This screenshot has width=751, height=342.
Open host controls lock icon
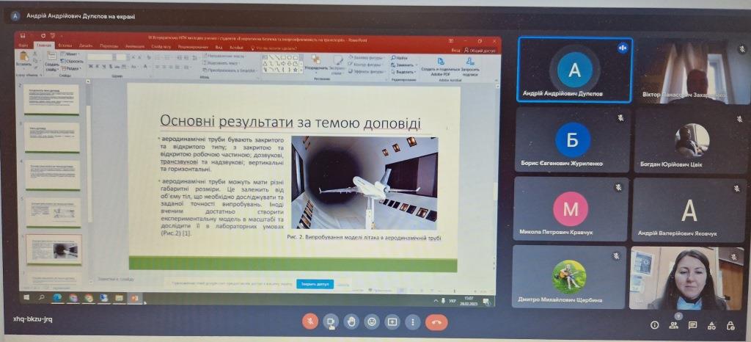tap(730, 324)
